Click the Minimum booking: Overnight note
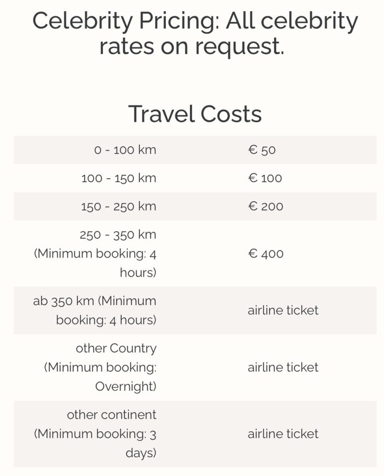 [100, 377]
